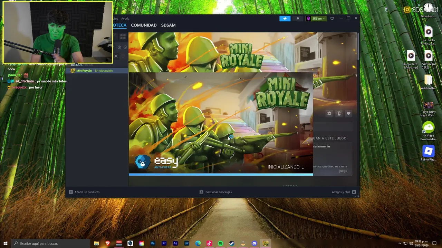Open ZAPRAVKA CERES desktop file
442x248 pixels.
(428, 60)
